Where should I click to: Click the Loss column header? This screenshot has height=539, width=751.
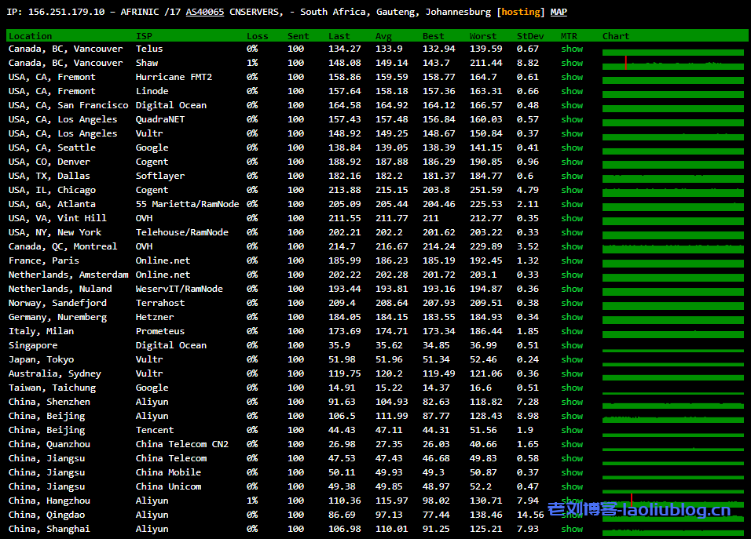coord(257,36)
